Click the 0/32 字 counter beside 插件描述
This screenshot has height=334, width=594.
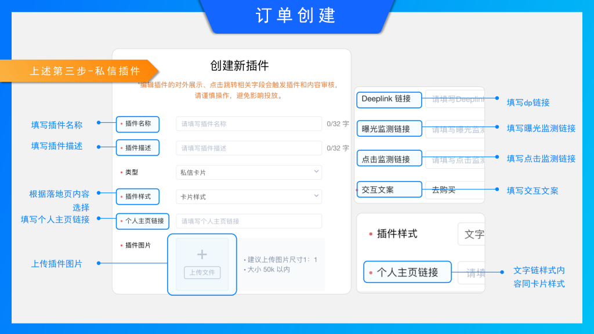(x=338, y=148)
